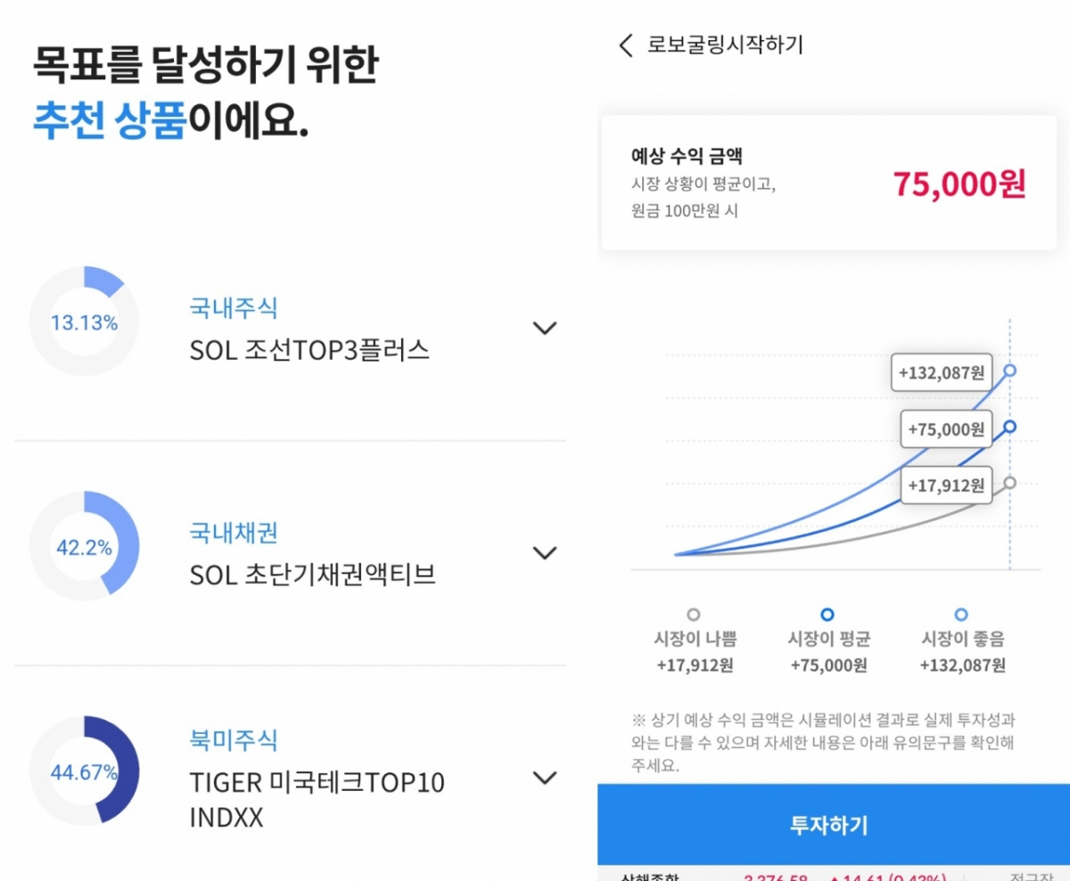The width and height of the screenshot is (1070, 881).
Task: Expand SOL 조선TOP3플러스 details
Action: pyautogui.click(x=544, y=328)
